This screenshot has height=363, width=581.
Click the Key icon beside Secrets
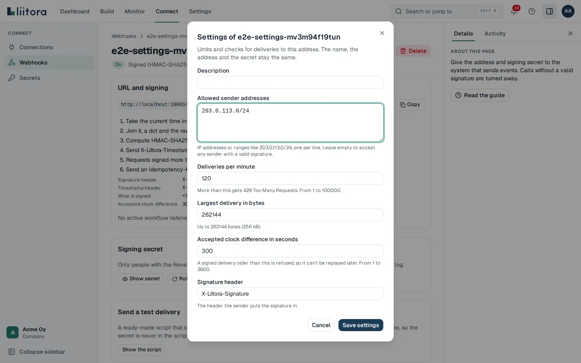click(x=12, y=78)
